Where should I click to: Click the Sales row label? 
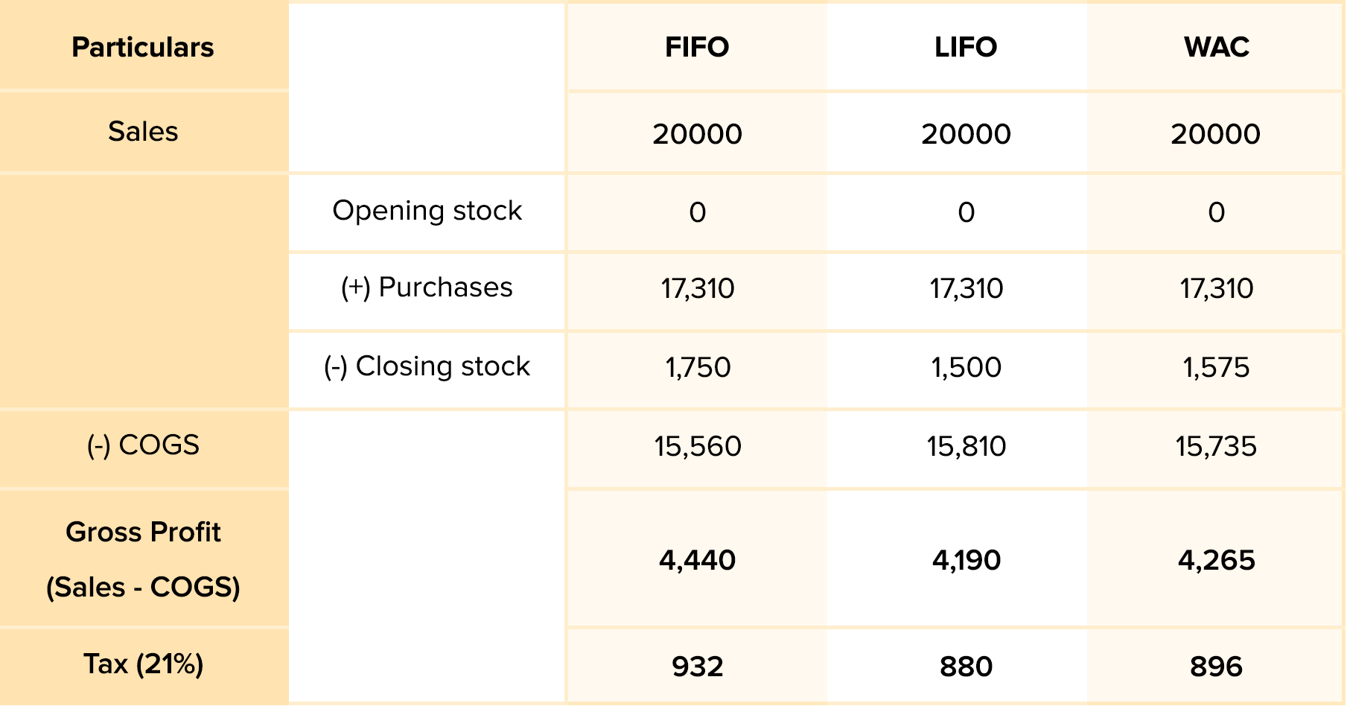[x=143, y=132]
